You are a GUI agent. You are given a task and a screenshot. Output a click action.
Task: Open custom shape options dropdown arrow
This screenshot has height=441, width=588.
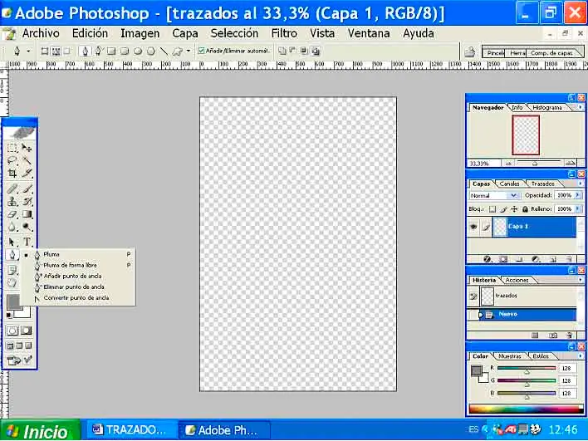[189, 51]
